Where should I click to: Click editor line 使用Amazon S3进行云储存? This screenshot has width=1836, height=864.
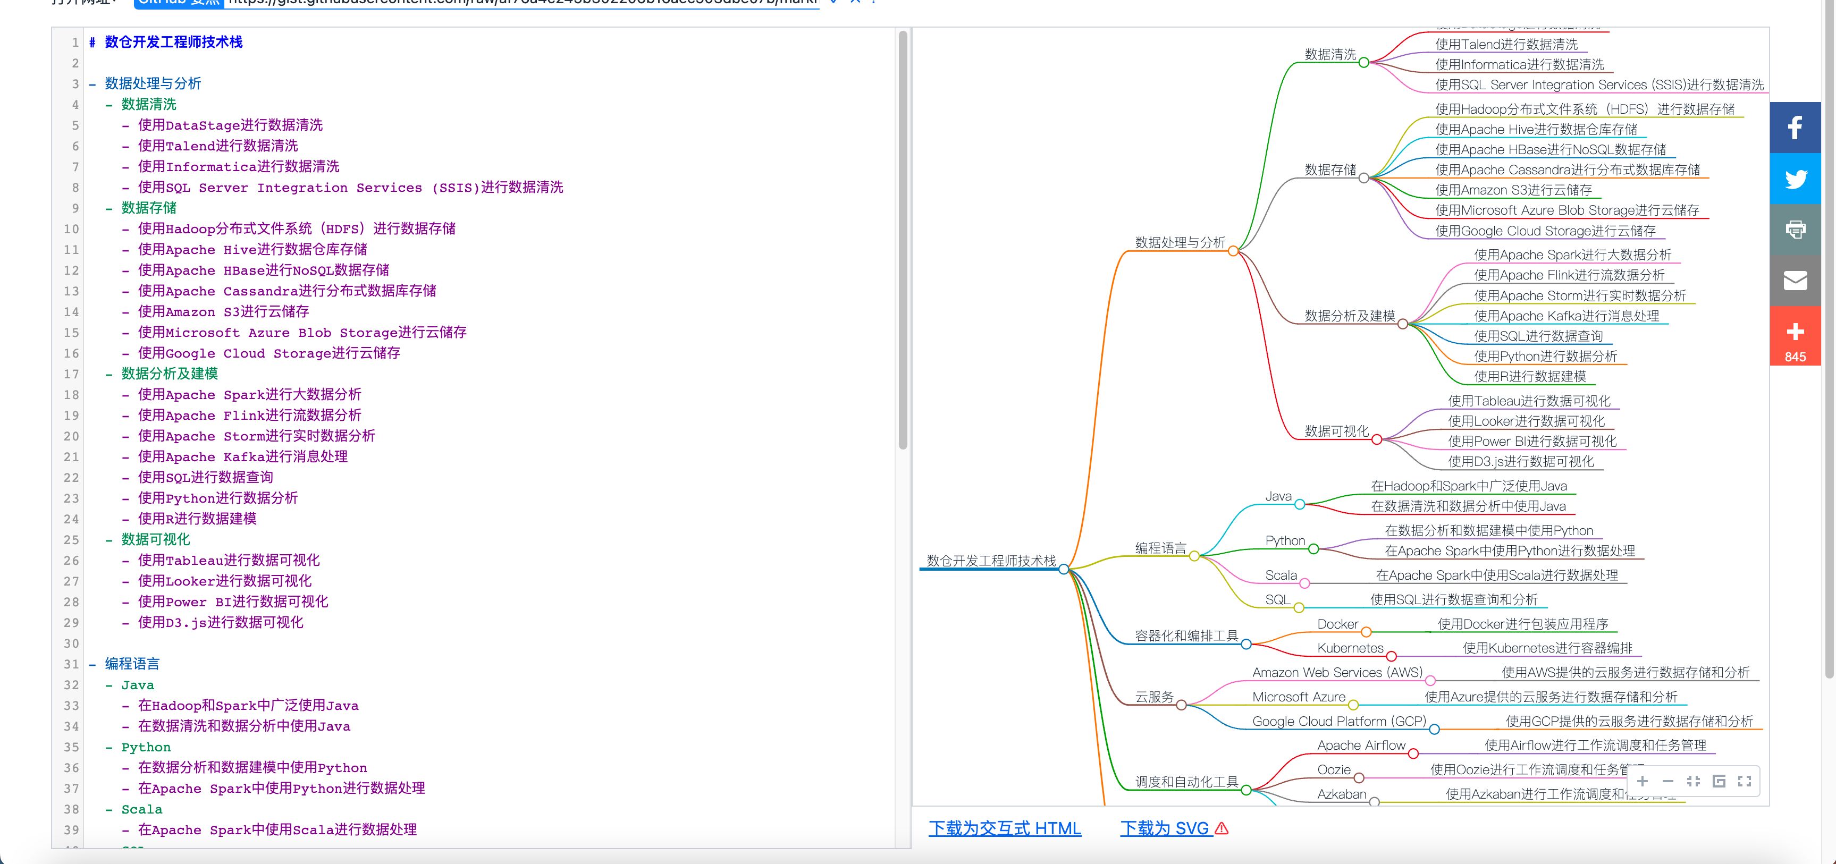coord(223,311)
